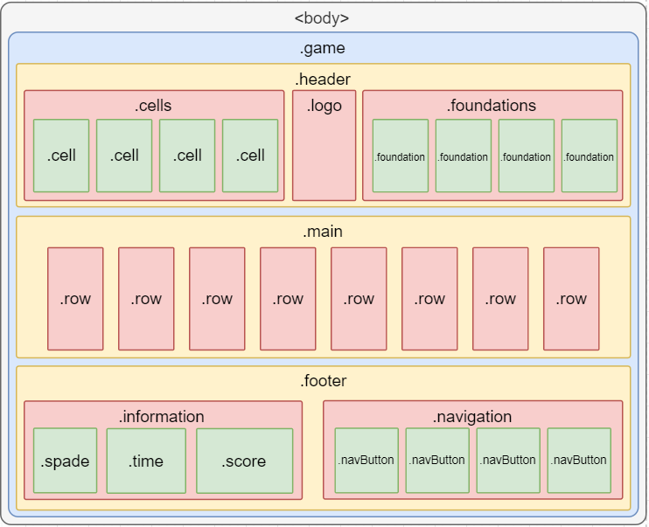Click the .time box
Image resolution: width=649 pixels, height=527 pixels.
pyautogui.click(x=146, y=461)
